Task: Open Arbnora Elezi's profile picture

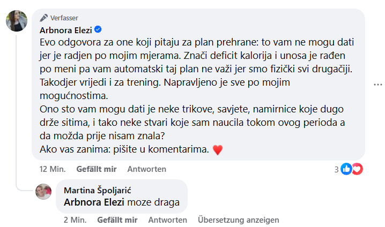Action: (x=17, y=21)
